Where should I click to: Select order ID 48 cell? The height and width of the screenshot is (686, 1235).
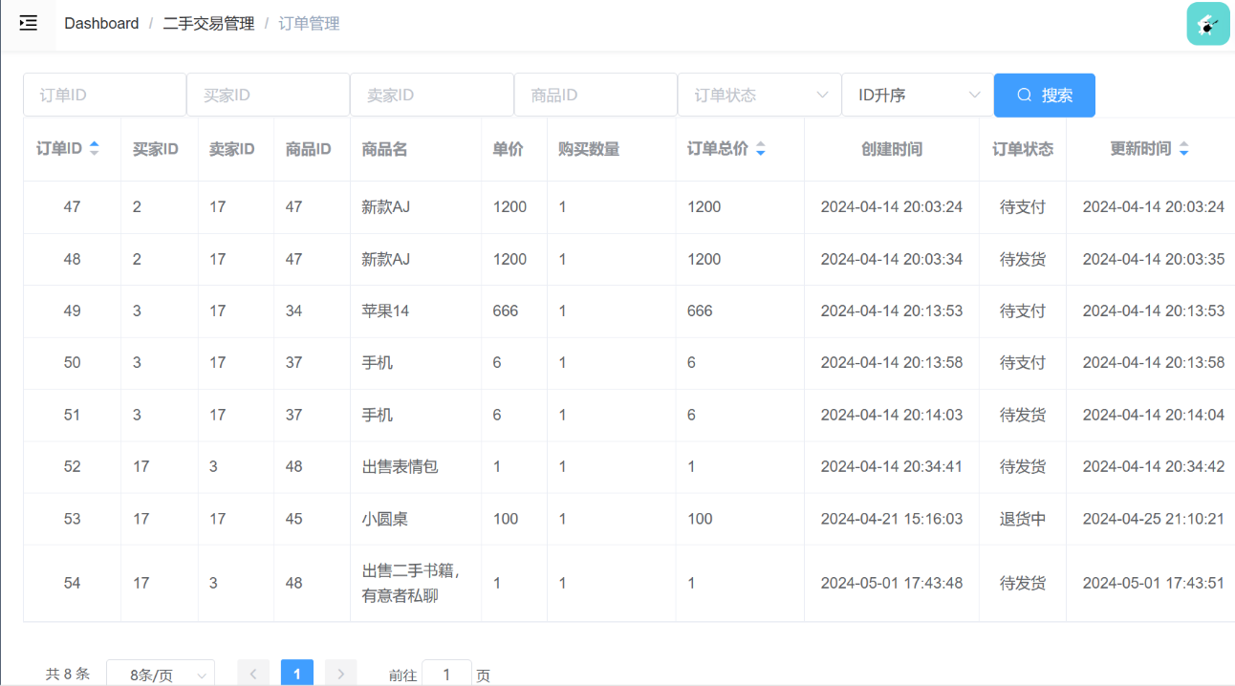coord(72,259)
